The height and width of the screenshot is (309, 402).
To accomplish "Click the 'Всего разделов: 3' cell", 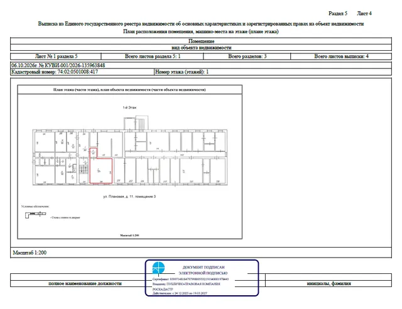I will pos(247,56).
